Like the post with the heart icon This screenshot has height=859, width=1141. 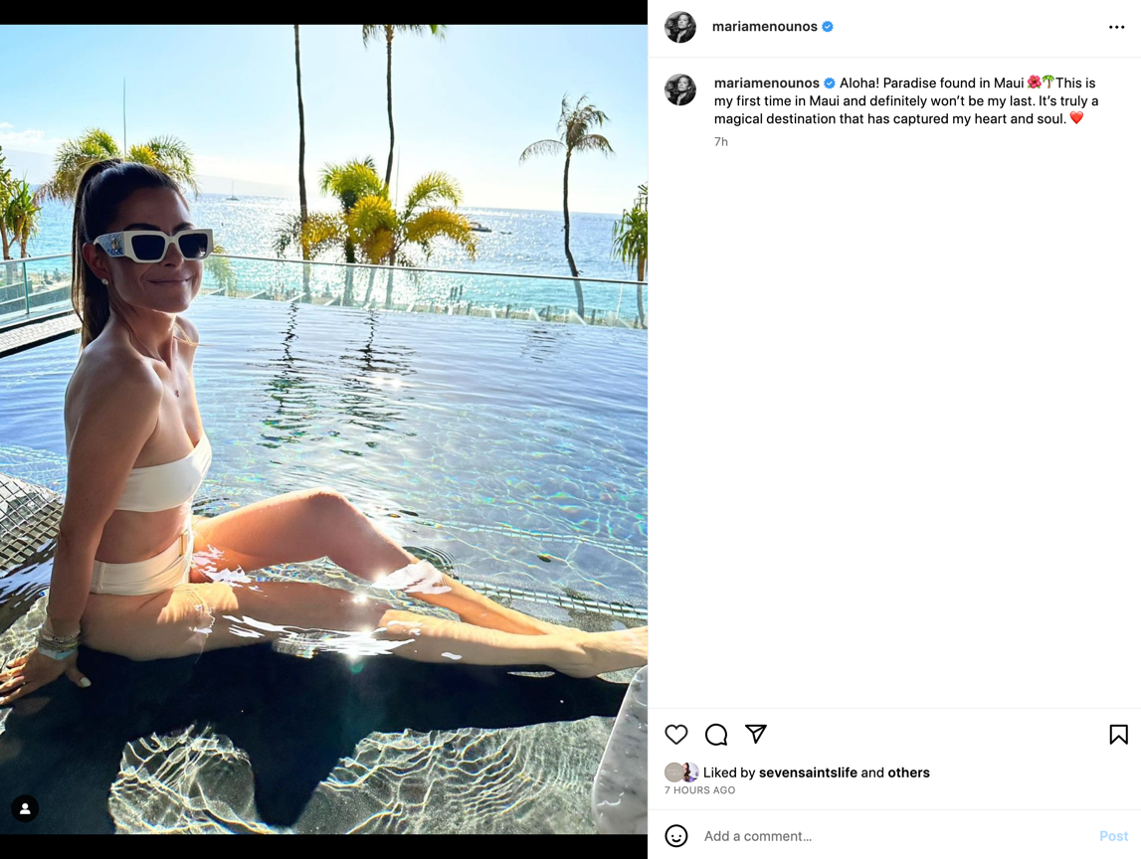676,735
